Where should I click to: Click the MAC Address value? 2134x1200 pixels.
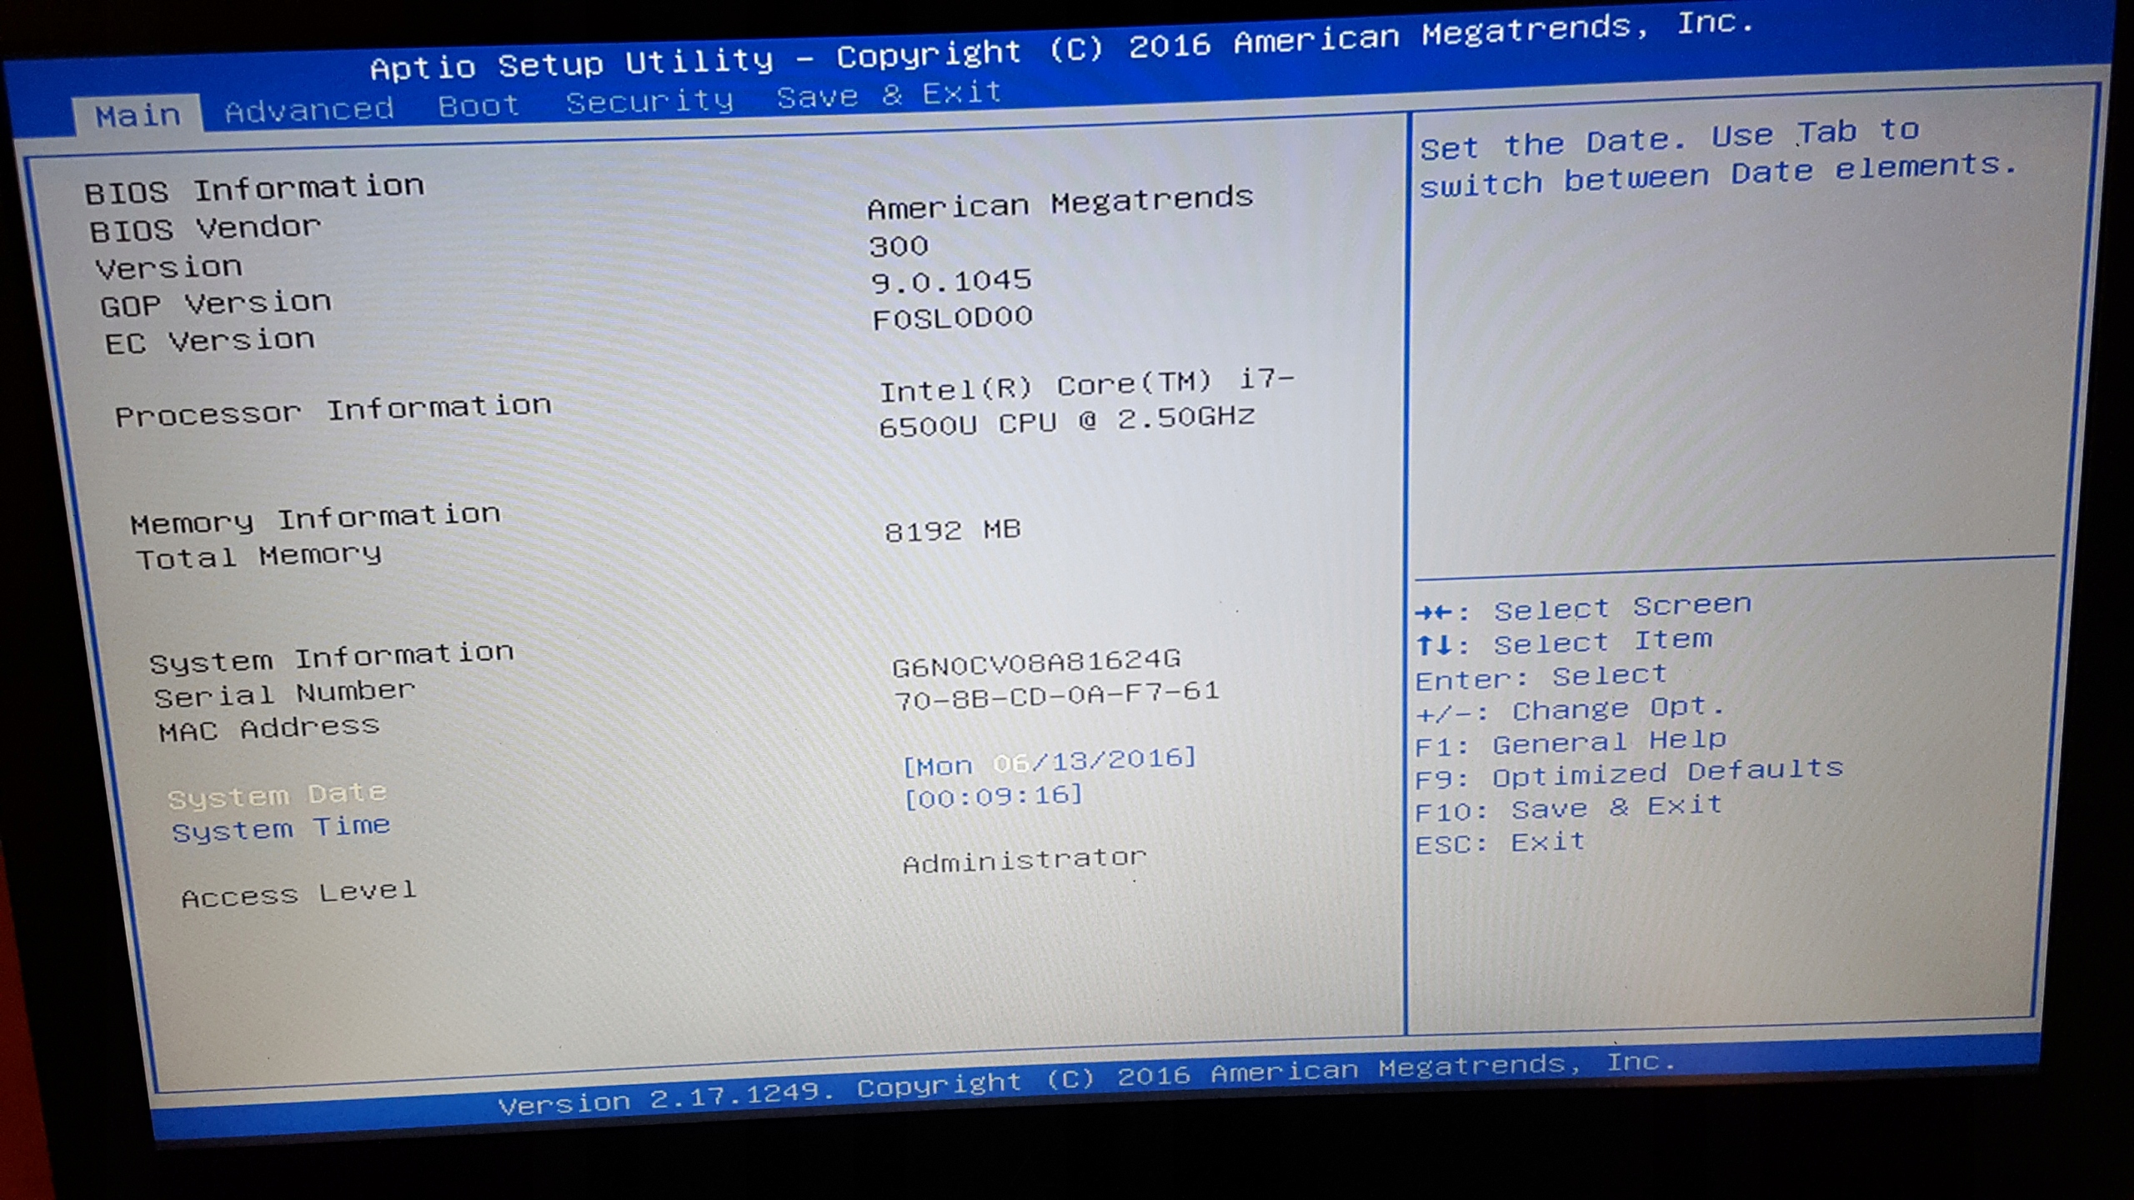[1056, 695]
